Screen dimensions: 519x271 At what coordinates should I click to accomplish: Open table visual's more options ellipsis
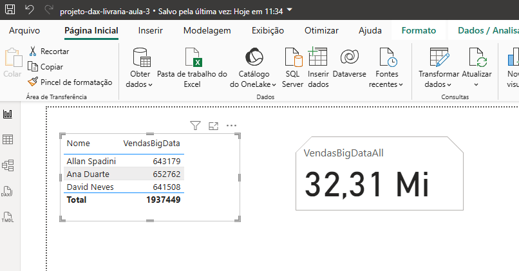coord(231,126)
